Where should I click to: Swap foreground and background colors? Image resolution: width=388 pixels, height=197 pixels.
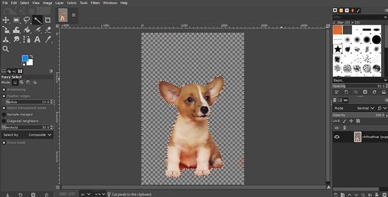pyautogui.click(x=31, y=57)
